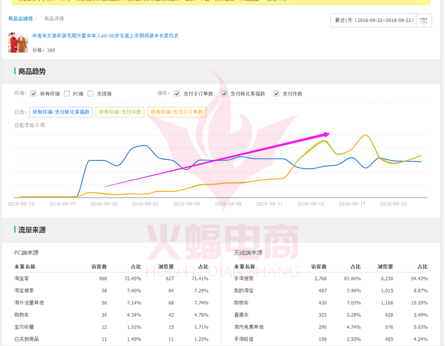Click the 直通车 source in wireless table
This screenshot has width=445, height=346.
tap(241, 315)
